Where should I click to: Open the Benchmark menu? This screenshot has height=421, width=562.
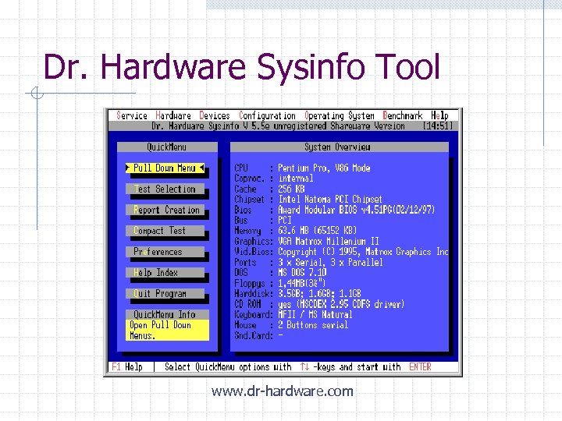(403, 115)
